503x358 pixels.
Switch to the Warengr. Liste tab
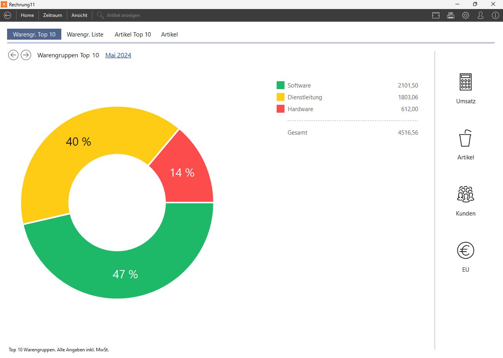point(85,35)
